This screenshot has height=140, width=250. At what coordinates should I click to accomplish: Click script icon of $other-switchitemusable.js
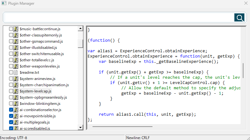pos(16,54)
